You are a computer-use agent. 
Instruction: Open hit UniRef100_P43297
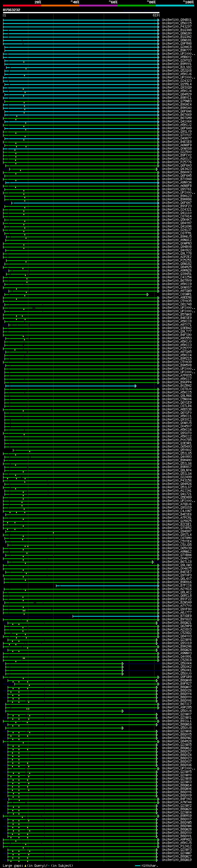pos(177,27)
